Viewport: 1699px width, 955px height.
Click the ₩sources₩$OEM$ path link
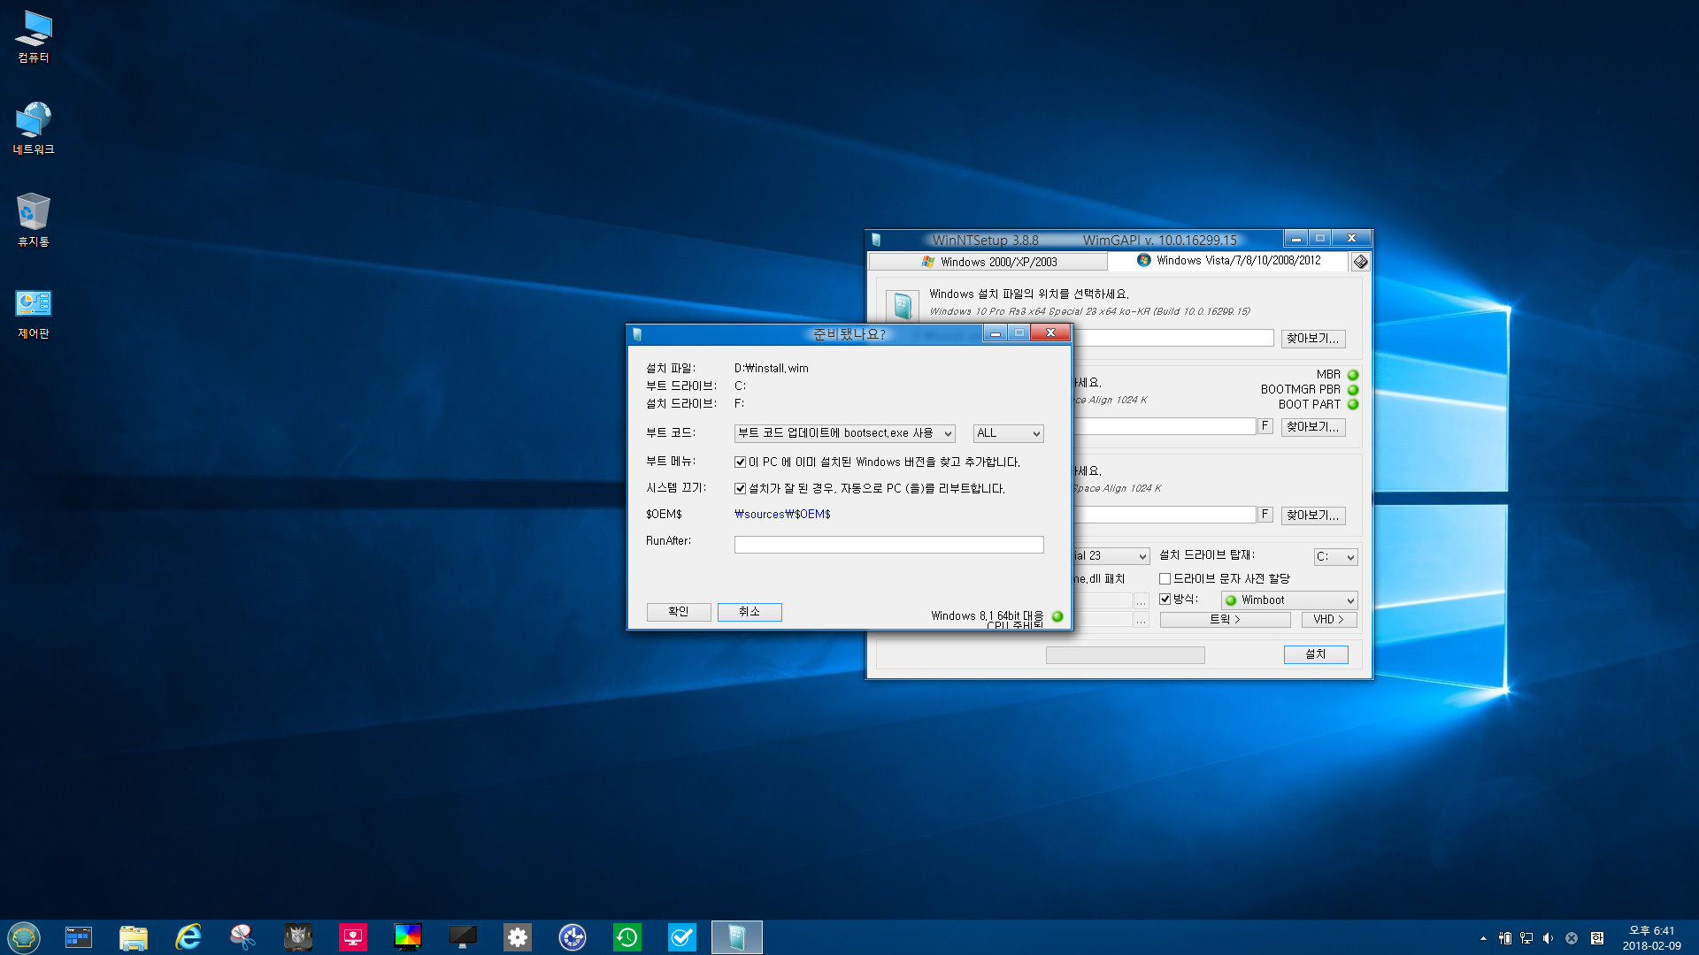coord(782,515)
